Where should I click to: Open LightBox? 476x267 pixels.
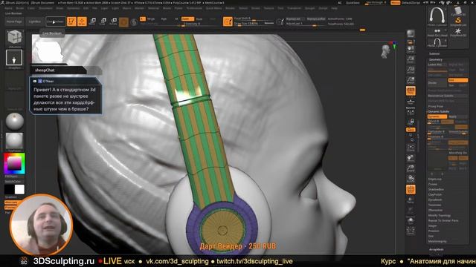click(35, 22)
